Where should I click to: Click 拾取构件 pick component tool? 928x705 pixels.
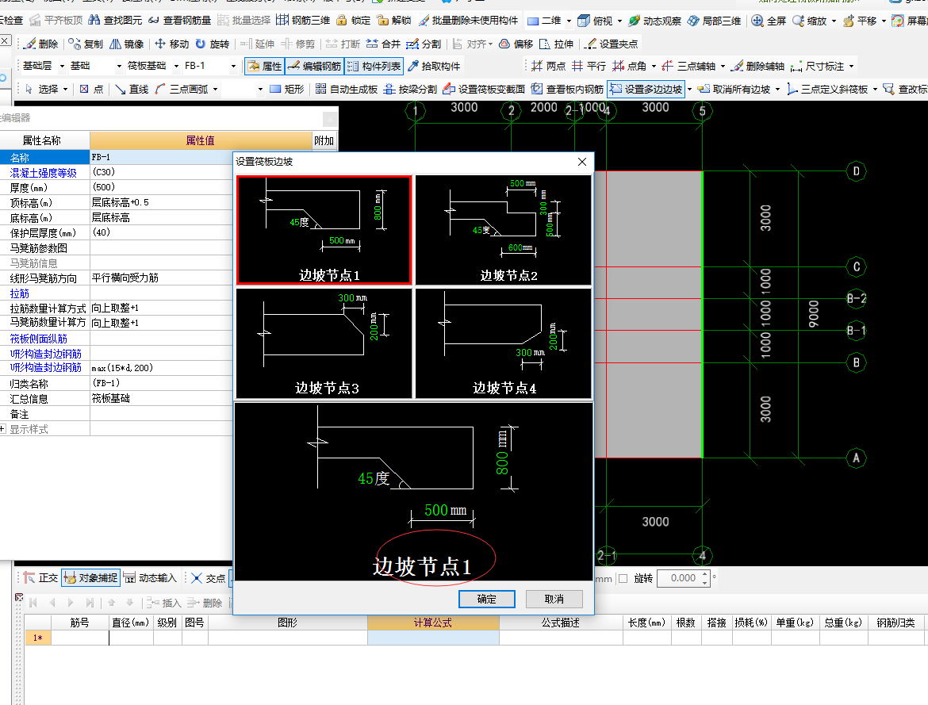pos(434,66)
